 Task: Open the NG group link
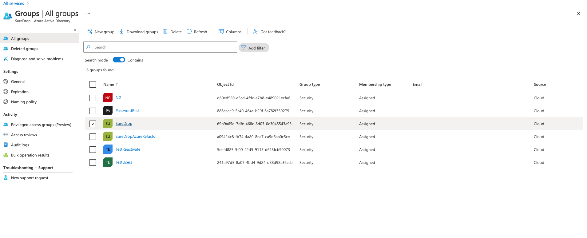(118, 97)
